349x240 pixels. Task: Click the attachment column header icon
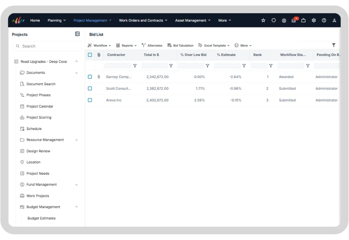[99, 55]
